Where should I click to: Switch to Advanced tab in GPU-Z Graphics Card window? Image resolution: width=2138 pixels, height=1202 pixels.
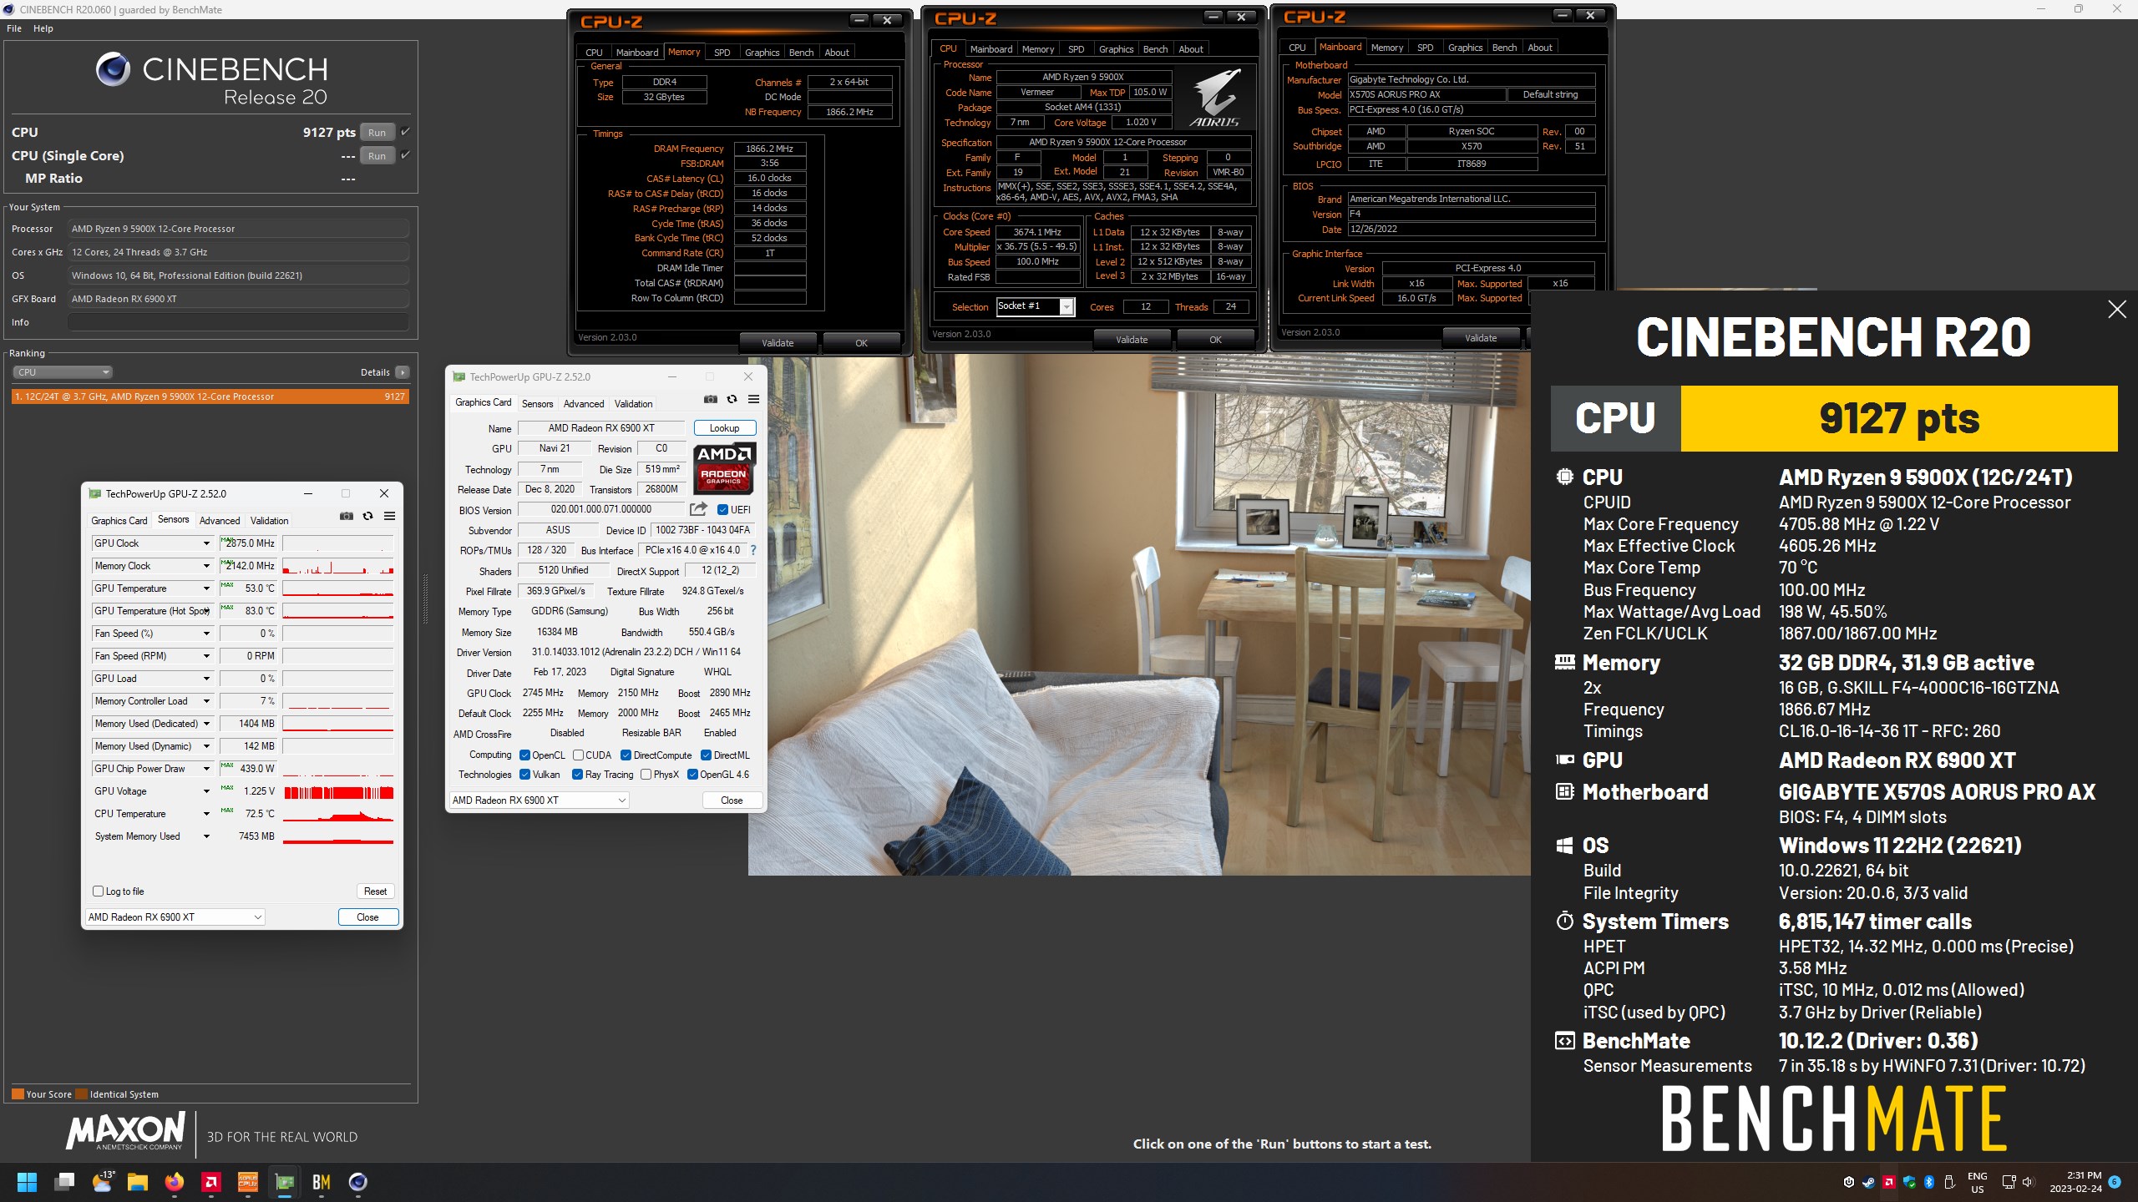pos(584,404)
